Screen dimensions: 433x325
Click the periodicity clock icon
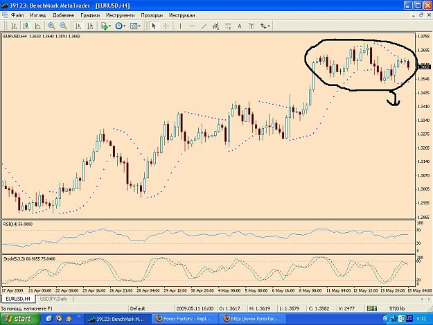118,26
